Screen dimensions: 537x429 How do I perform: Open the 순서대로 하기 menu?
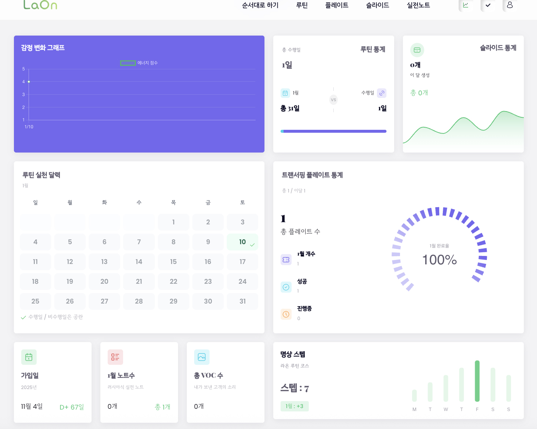[x=260, y=5]
